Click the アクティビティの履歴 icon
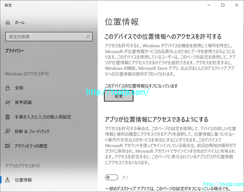 click(x=7, y=146)
